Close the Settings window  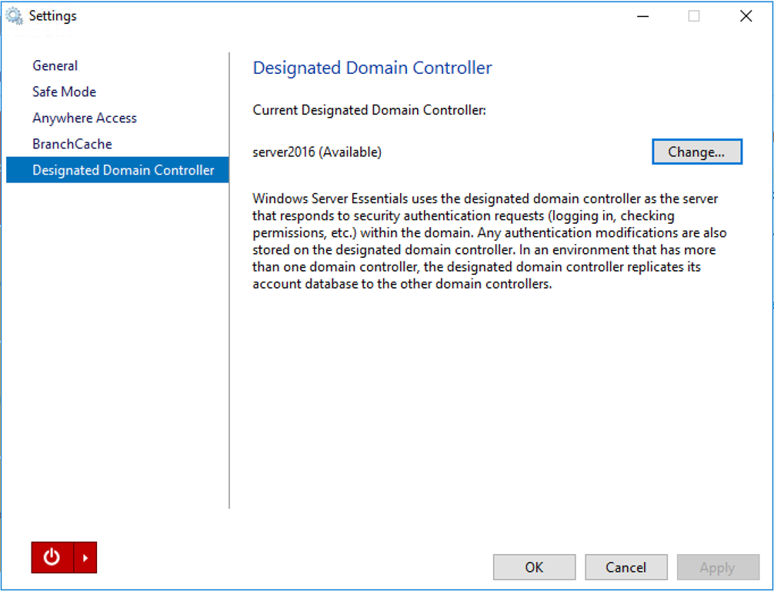tap(746, 16)
